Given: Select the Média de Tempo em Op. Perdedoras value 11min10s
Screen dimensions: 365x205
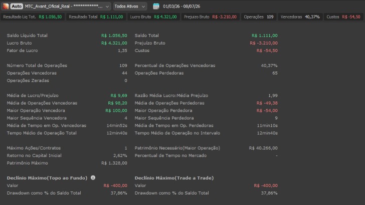Looking at the screenshot, I should tap(267, 125).
